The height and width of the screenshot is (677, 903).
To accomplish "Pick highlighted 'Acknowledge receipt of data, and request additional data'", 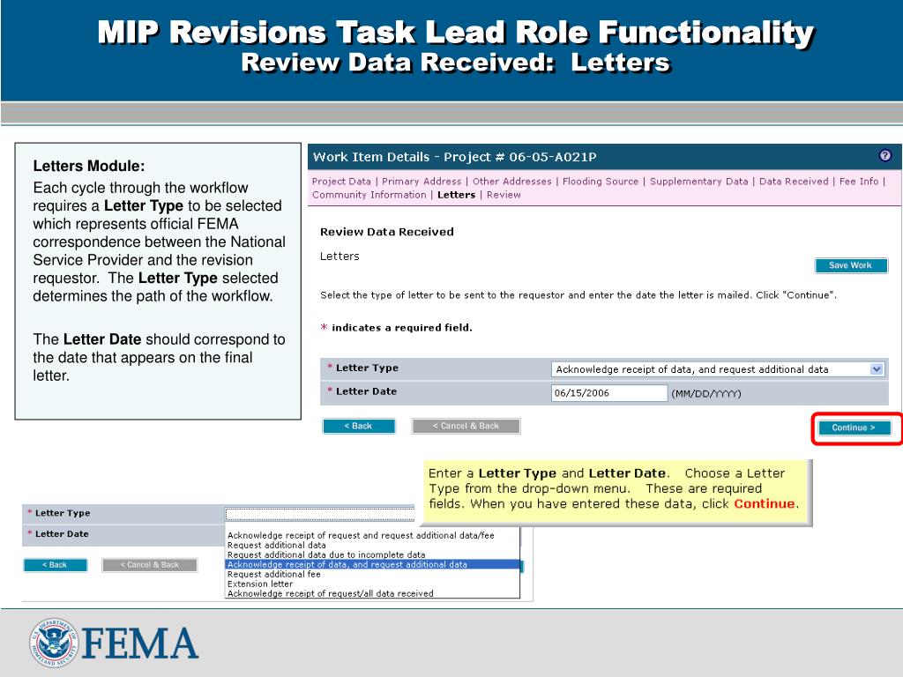I will [372, 565].
